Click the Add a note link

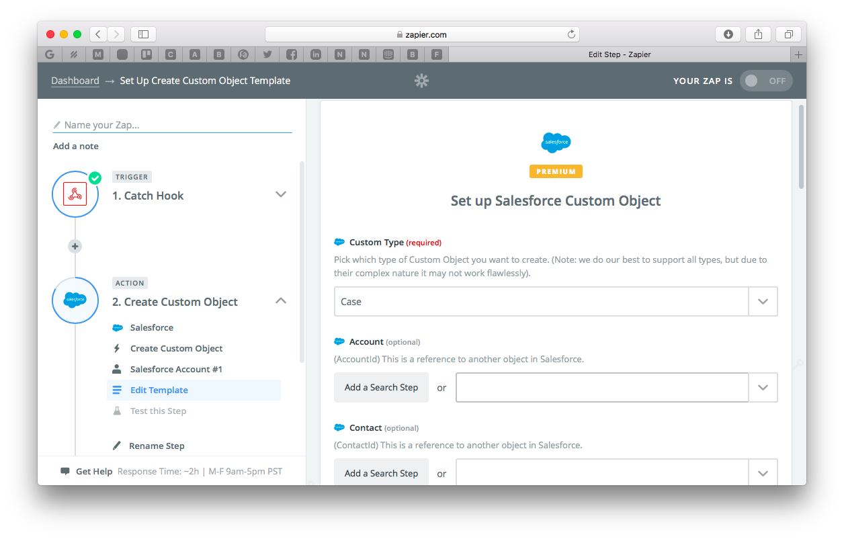75,146
